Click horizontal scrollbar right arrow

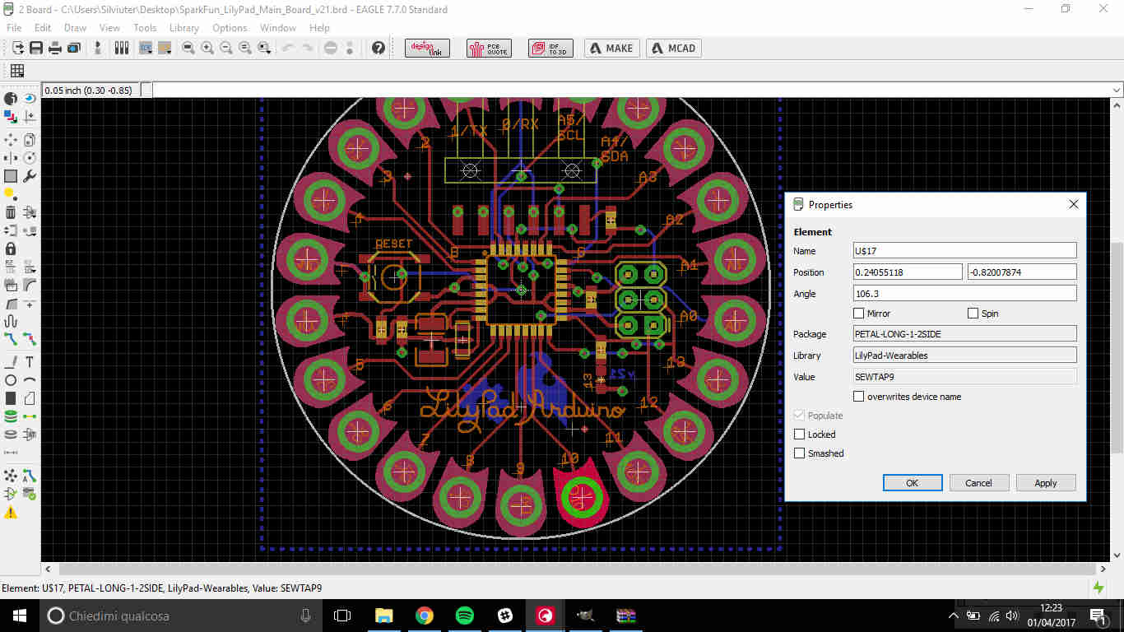pos(1103,569)
